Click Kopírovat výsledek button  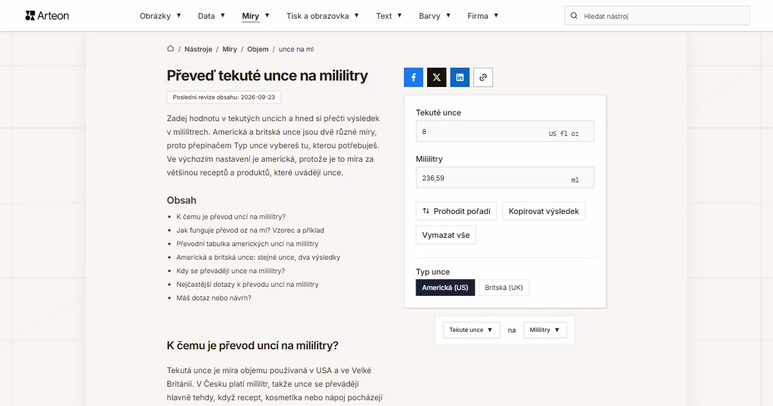pyautogui.click(x=544, y=211)
